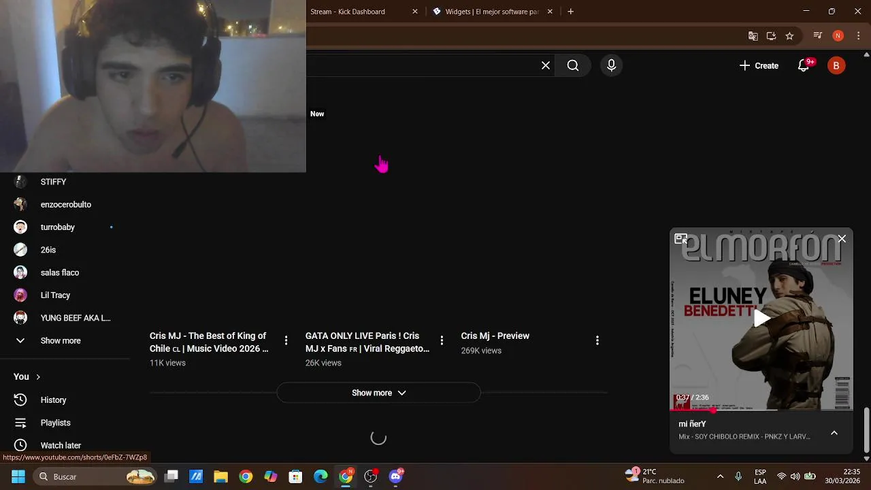This screenshot has height=490, width=871.
Task: Open video GATA ONLY LIVE Paris
Action: point(367,342)
